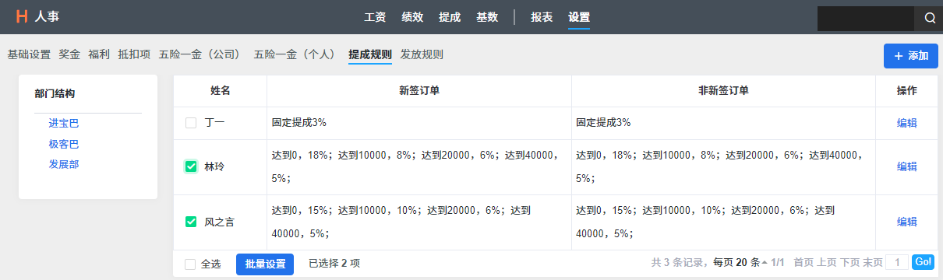Switch to 抵扣项 tab
This screenshot has width=943, height=280.
(134, 54)
